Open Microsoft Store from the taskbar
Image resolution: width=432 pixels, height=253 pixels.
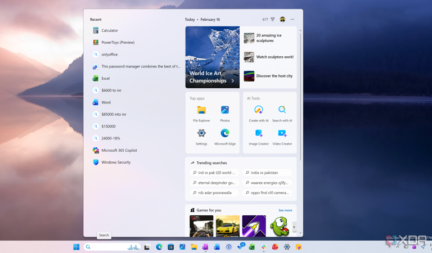[171, 247]
